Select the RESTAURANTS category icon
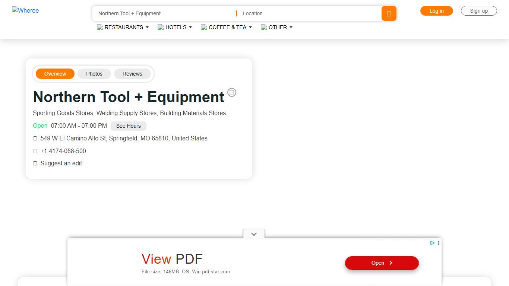Viewport: 509px width, 286px height. pos(99,27)
